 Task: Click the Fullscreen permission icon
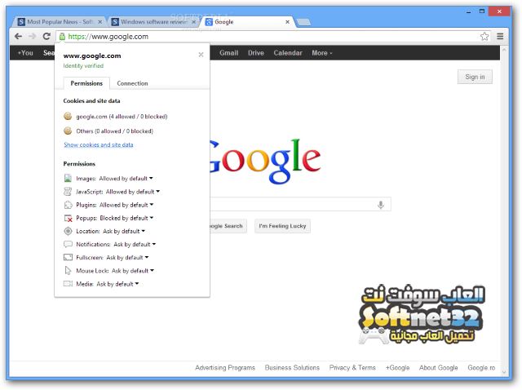[68, 258]
